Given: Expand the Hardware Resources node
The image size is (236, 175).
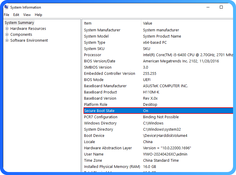Looking at the screenshot, I should point(7,28).
